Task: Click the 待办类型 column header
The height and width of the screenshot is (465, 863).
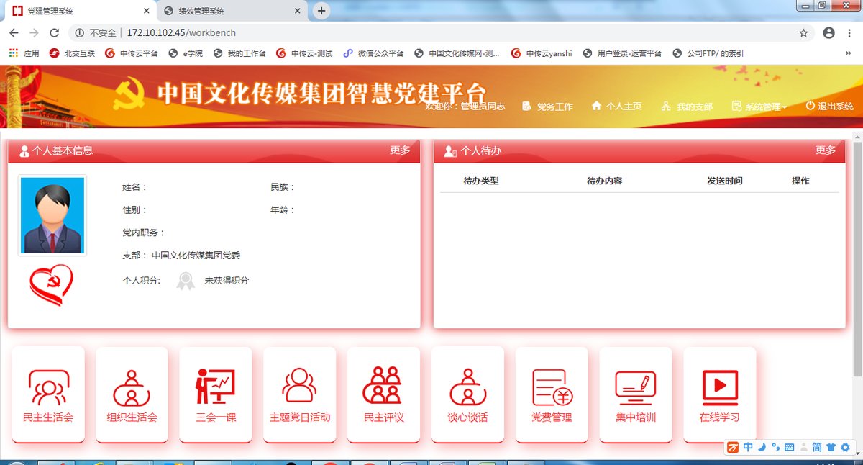Action: [481, 181]
